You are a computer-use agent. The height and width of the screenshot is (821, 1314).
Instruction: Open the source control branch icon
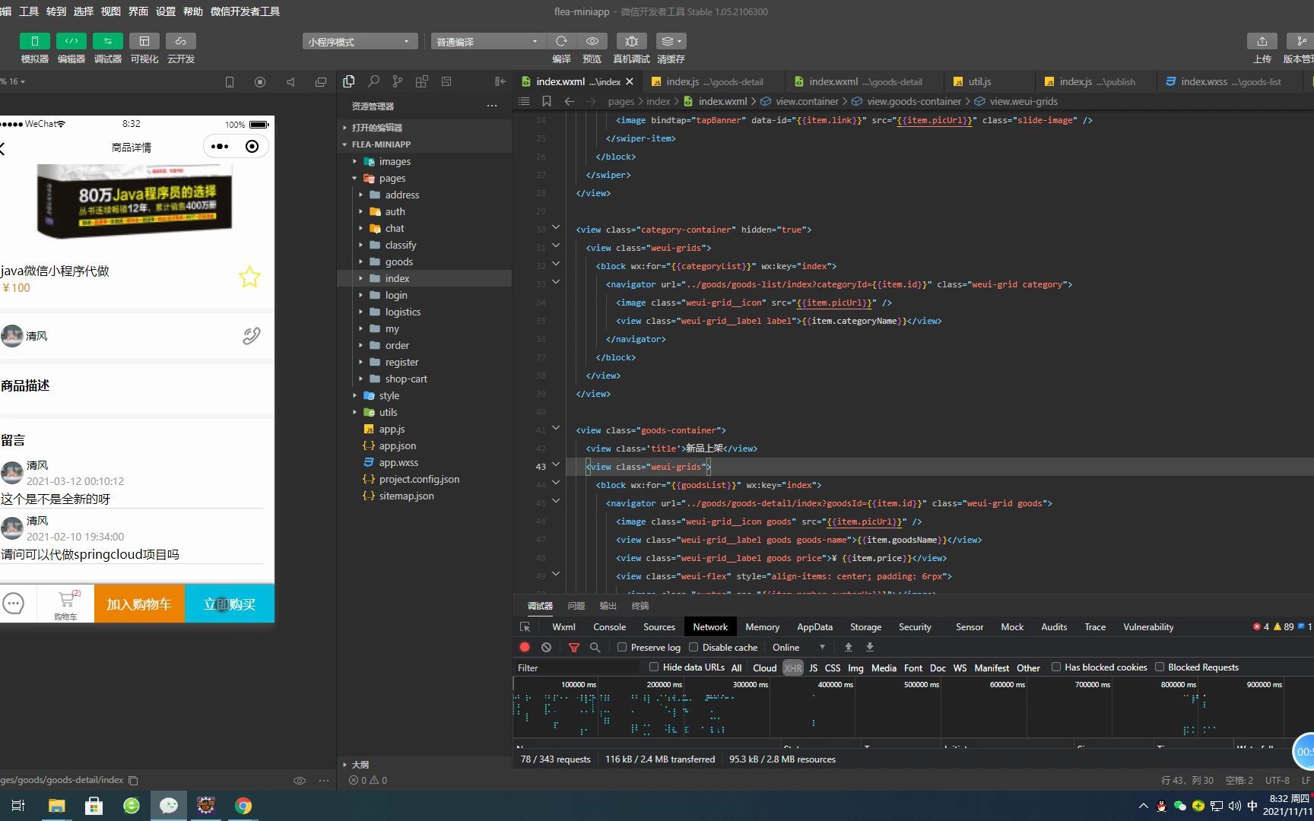398,81
